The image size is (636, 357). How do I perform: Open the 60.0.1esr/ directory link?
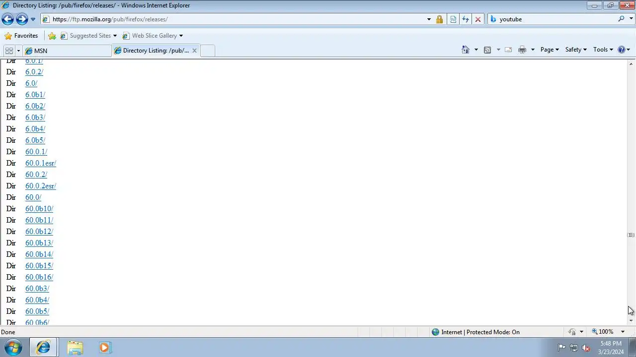(41, 163)
